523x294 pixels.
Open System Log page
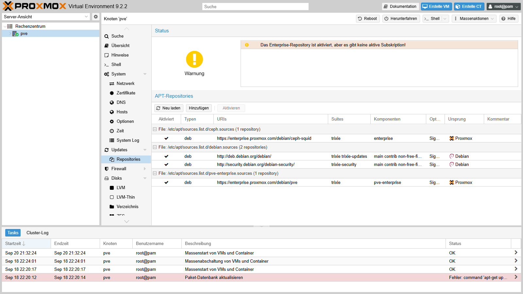[126, 140]
